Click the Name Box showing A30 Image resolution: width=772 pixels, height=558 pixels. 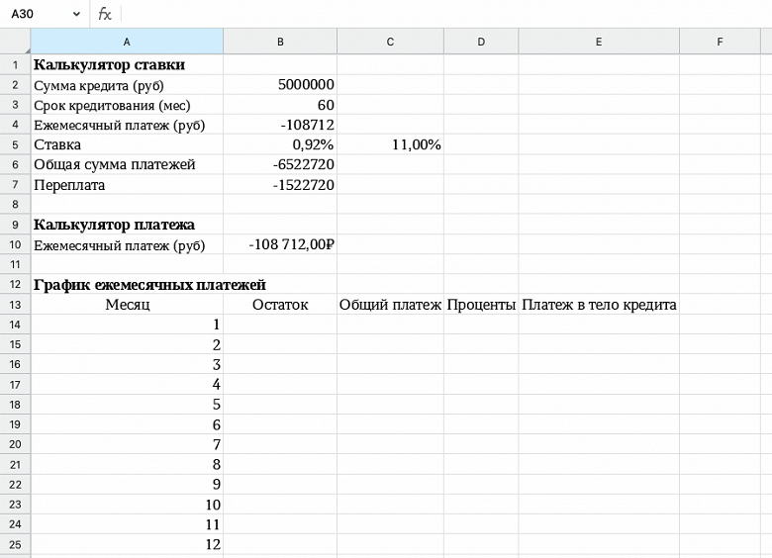click(45, 14)
